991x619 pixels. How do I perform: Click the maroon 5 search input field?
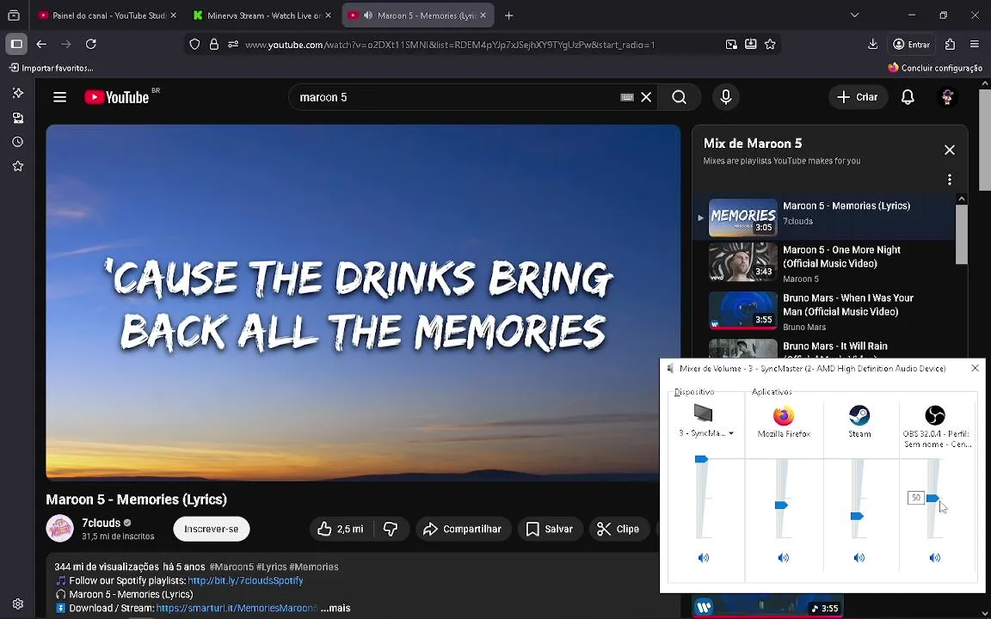(x=455, y=97)
